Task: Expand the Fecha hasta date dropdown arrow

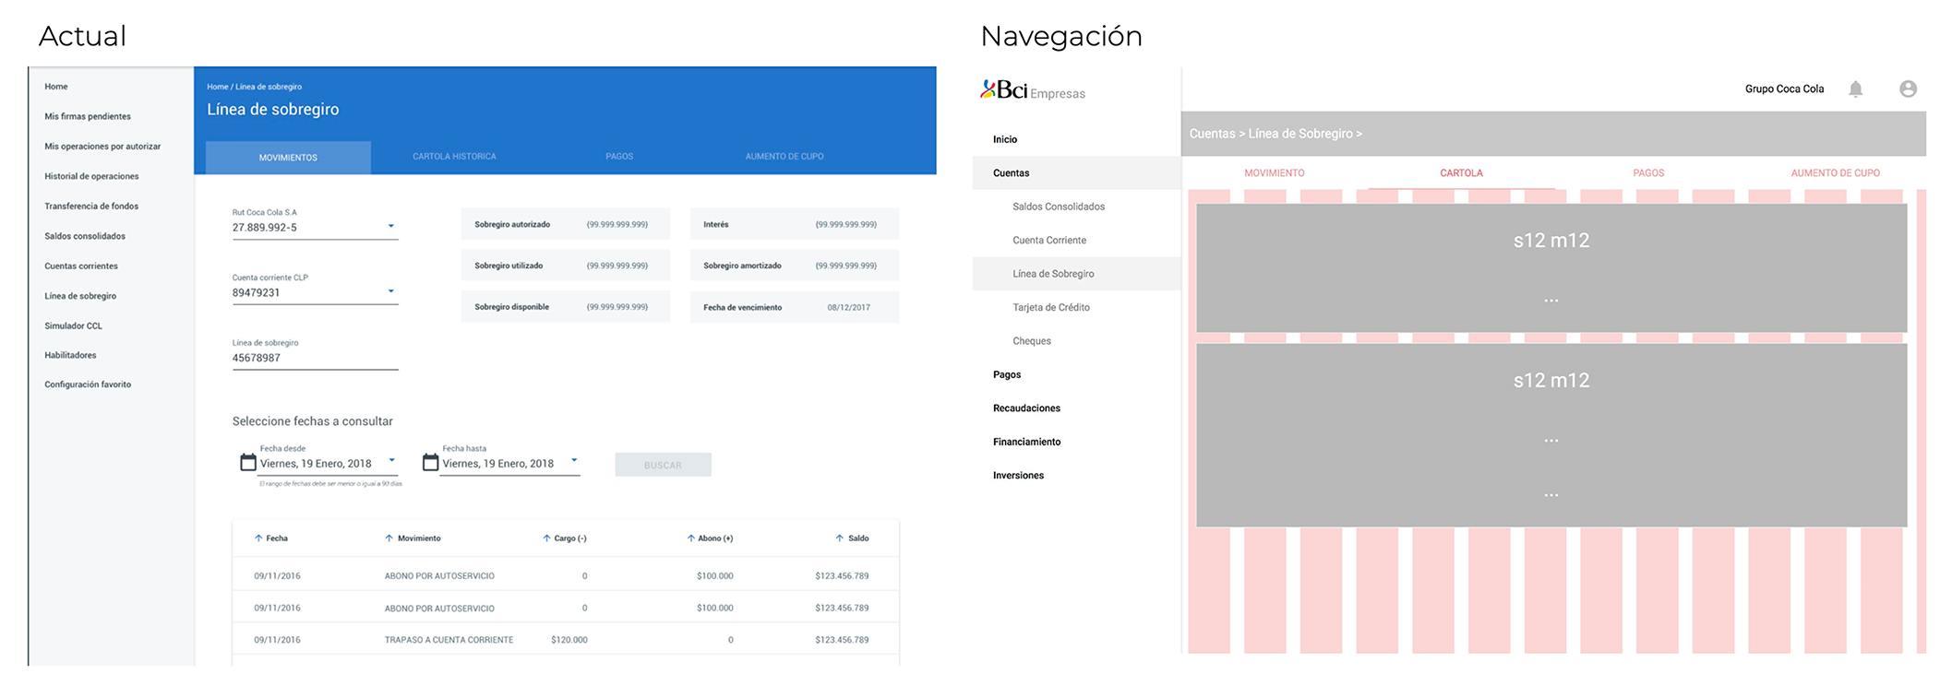Action: pos(574,461)
